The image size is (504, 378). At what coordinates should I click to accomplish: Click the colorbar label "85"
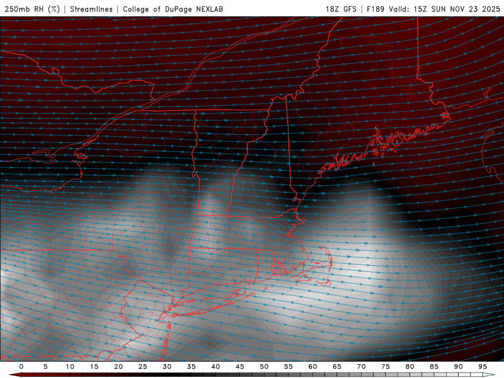(x=434, y=367)
